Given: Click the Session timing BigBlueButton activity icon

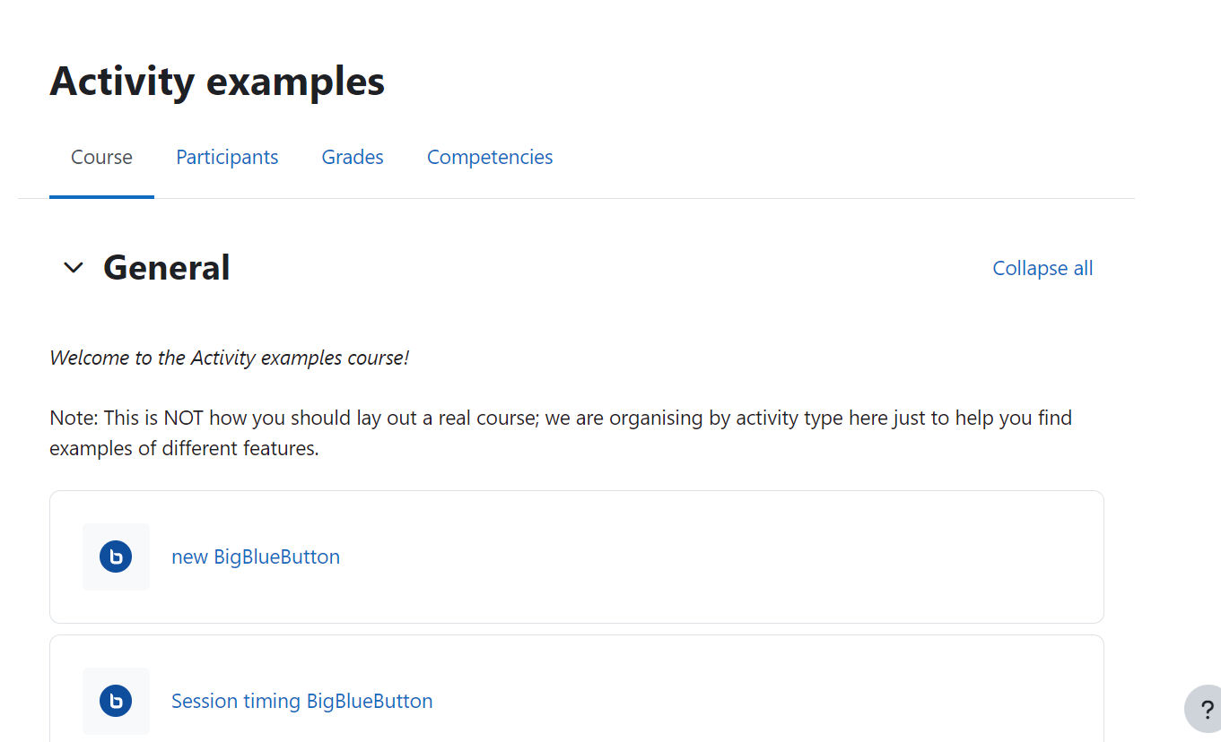Looking at the screenshot, I should coord(116,701).
